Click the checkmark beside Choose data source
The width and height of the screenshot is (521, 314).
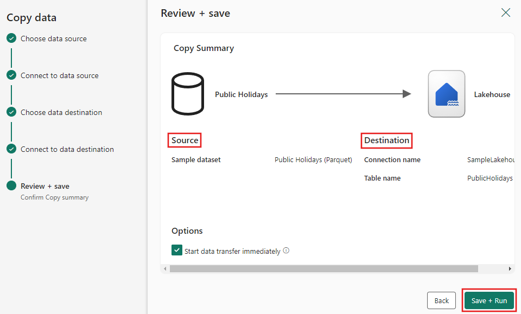click(11, 39)
